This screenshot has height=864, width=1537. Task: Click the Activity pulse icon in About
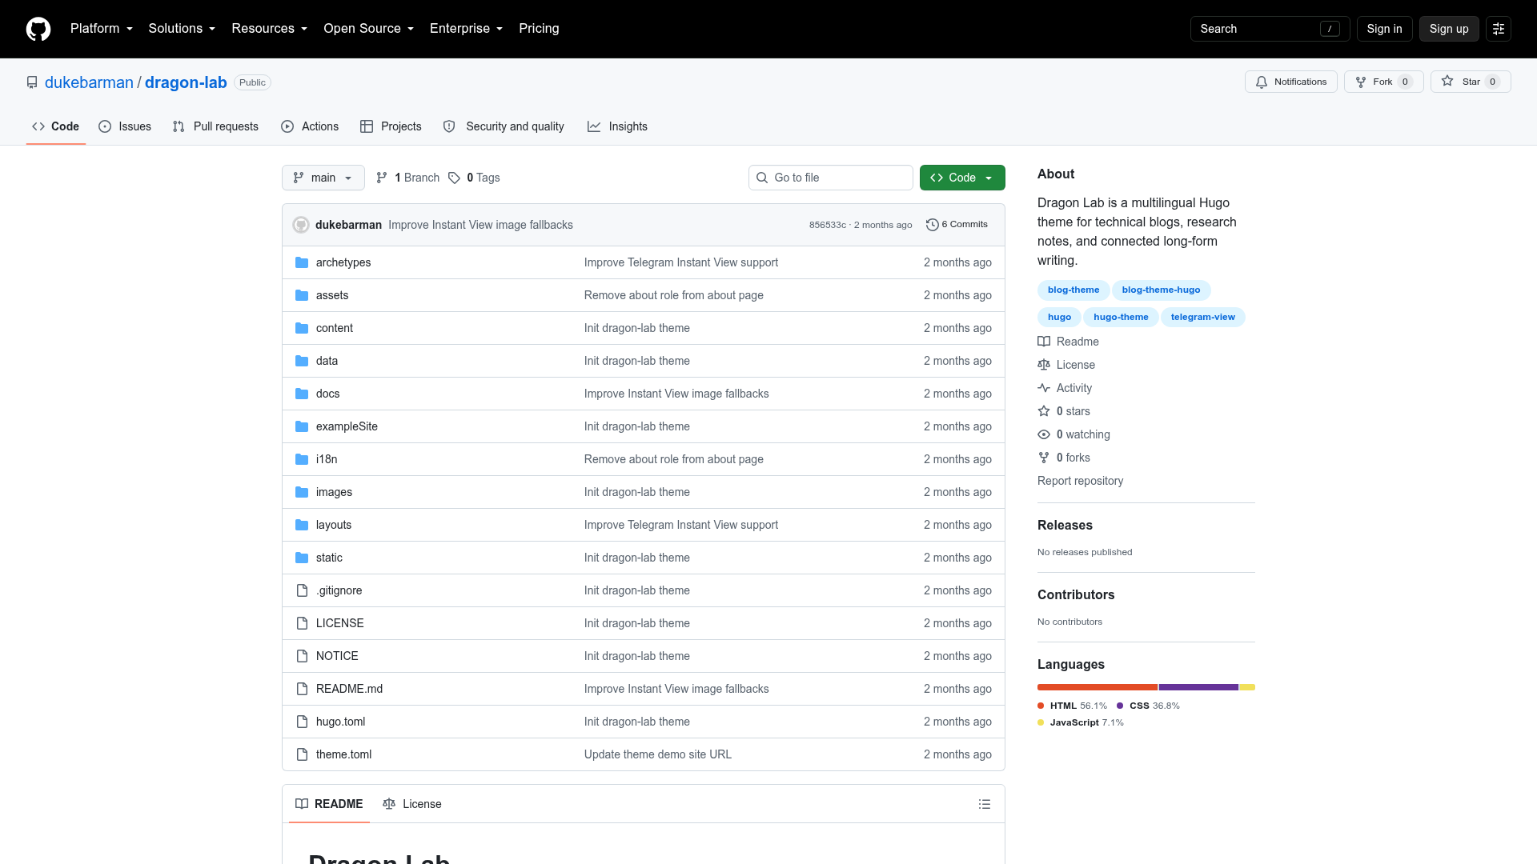click(x=1044, y=388)
